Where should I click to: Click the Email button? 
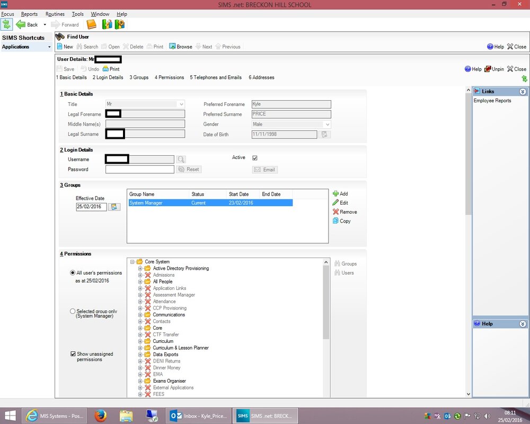(264, 170)
